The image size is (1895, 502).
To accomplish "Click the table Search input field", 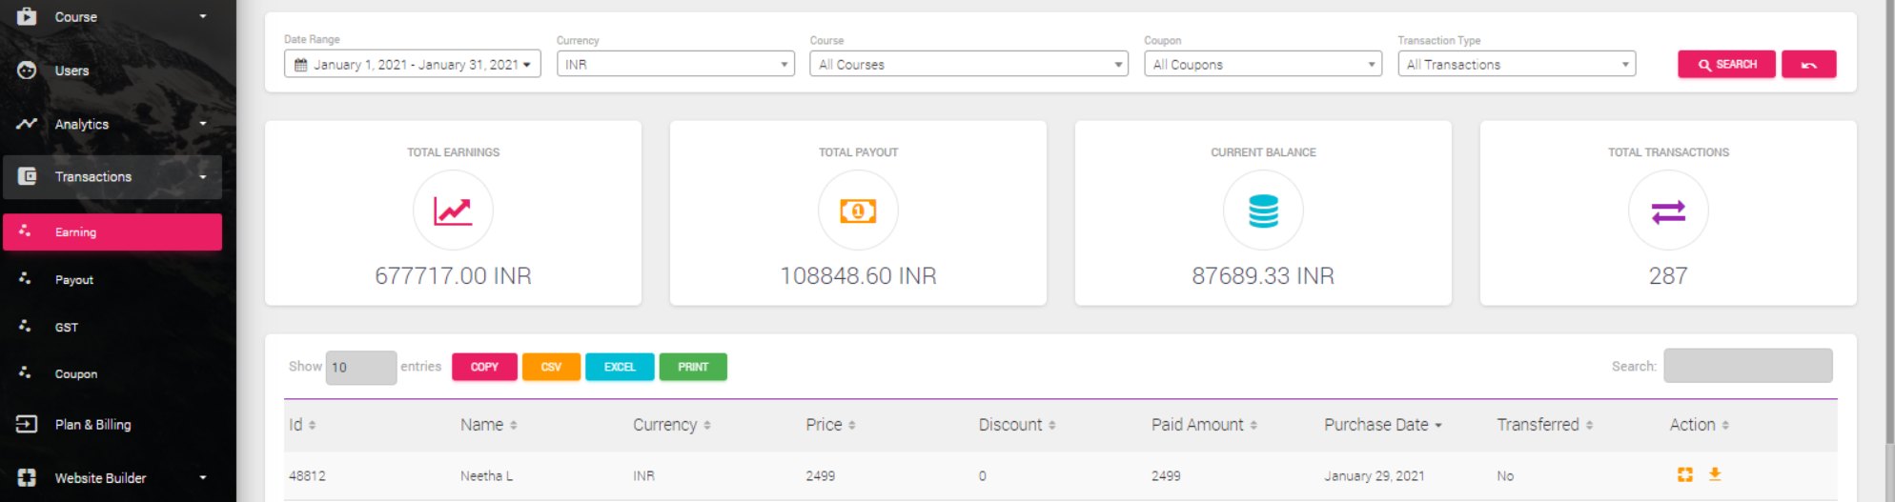I will pyautogui.click(x=1747, y=366).
